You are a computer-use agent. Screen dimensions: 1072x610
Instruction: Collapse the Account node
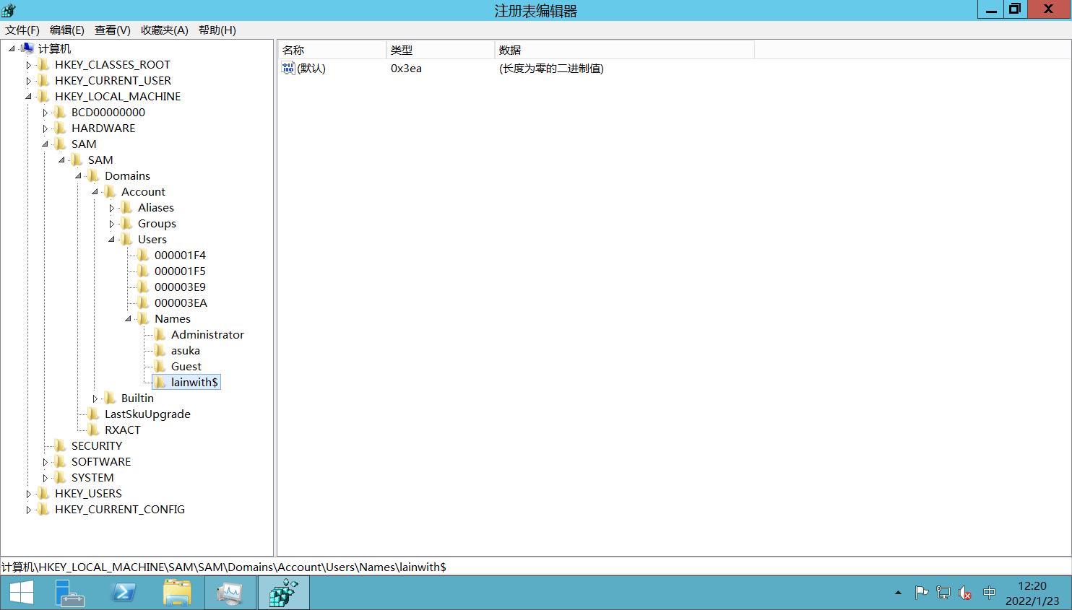tap(95, 191)
